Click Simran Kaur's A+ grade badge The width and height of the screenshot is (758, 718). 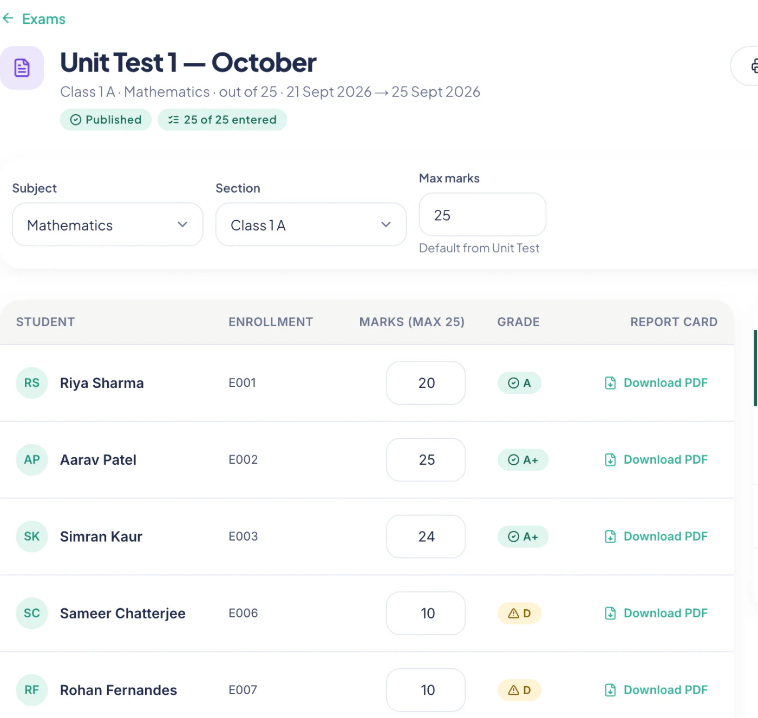pyautogui.click(x=523, y=537)
